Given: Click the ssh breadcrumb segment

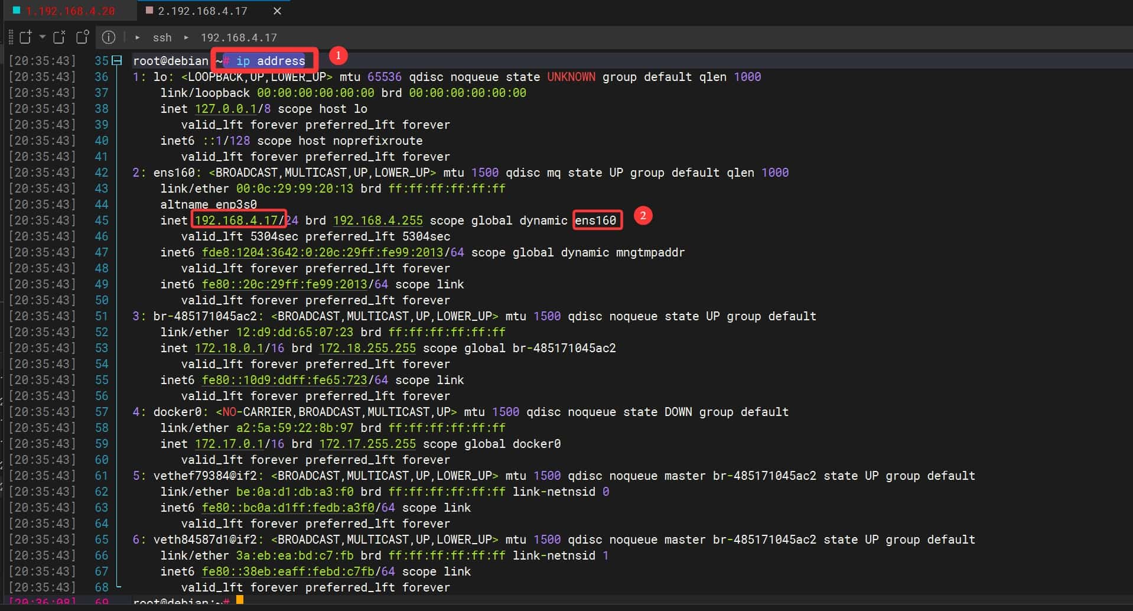Looking at the screenshot, I should tap(162, 37).
